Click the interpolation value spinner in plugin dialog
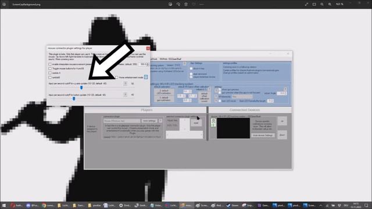 click(x=144, y=64)
